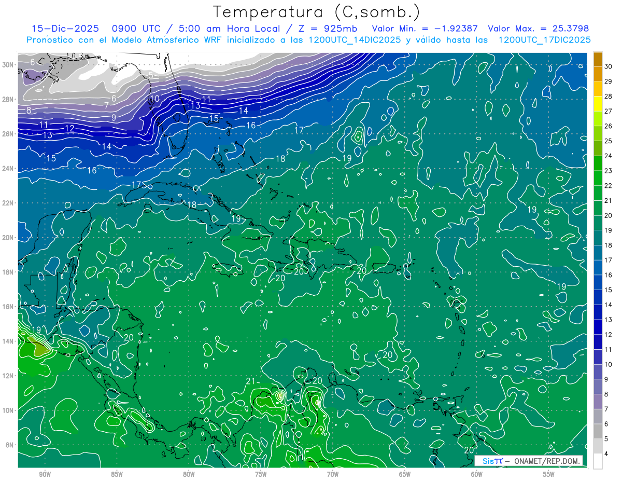Click the '20N' latitude axis label
This screenshot has height=481, width=622.
pos(8,238)
